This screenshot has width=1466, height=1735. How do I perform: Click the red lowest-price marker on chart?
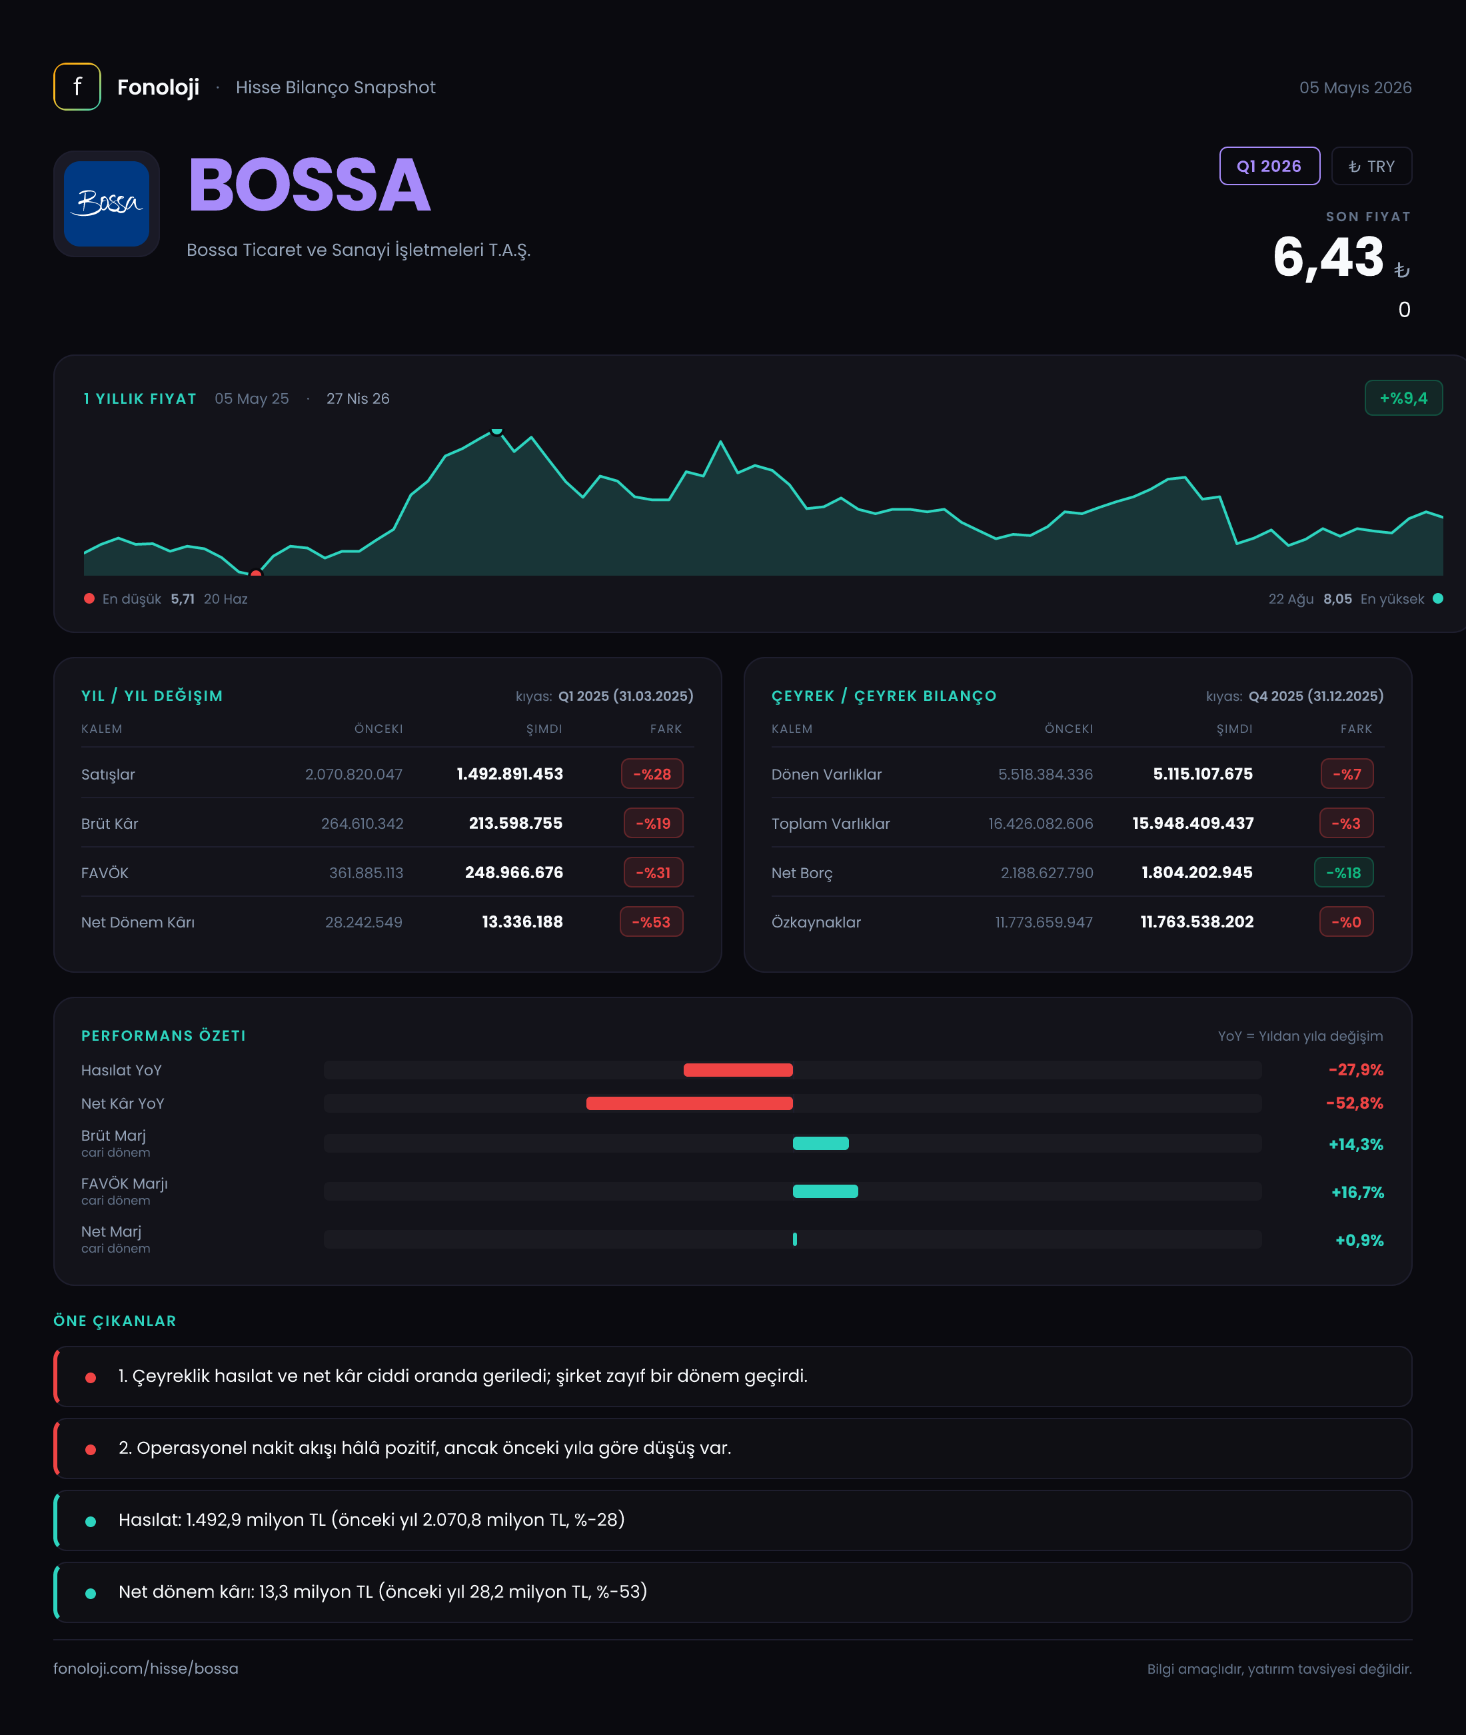pos(256,574)
